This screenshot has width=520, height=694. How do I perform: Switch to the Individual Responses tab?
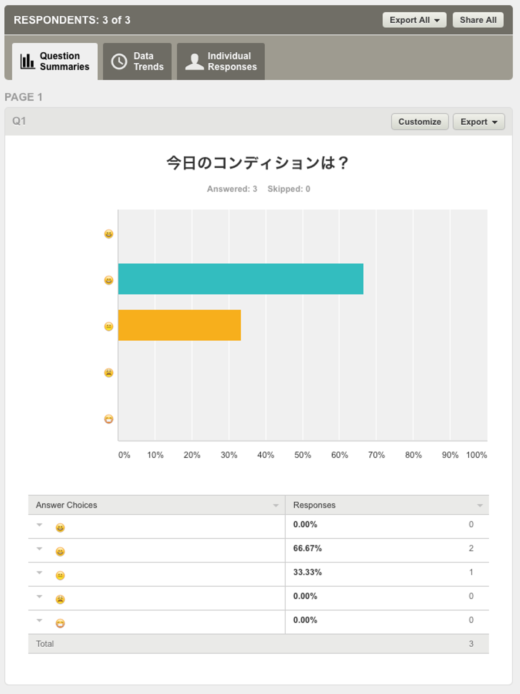tap(221, 61)
